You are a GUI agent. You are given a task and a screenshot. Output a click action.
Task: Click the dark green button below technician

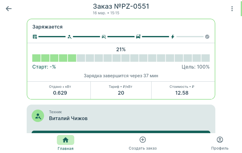121,132
